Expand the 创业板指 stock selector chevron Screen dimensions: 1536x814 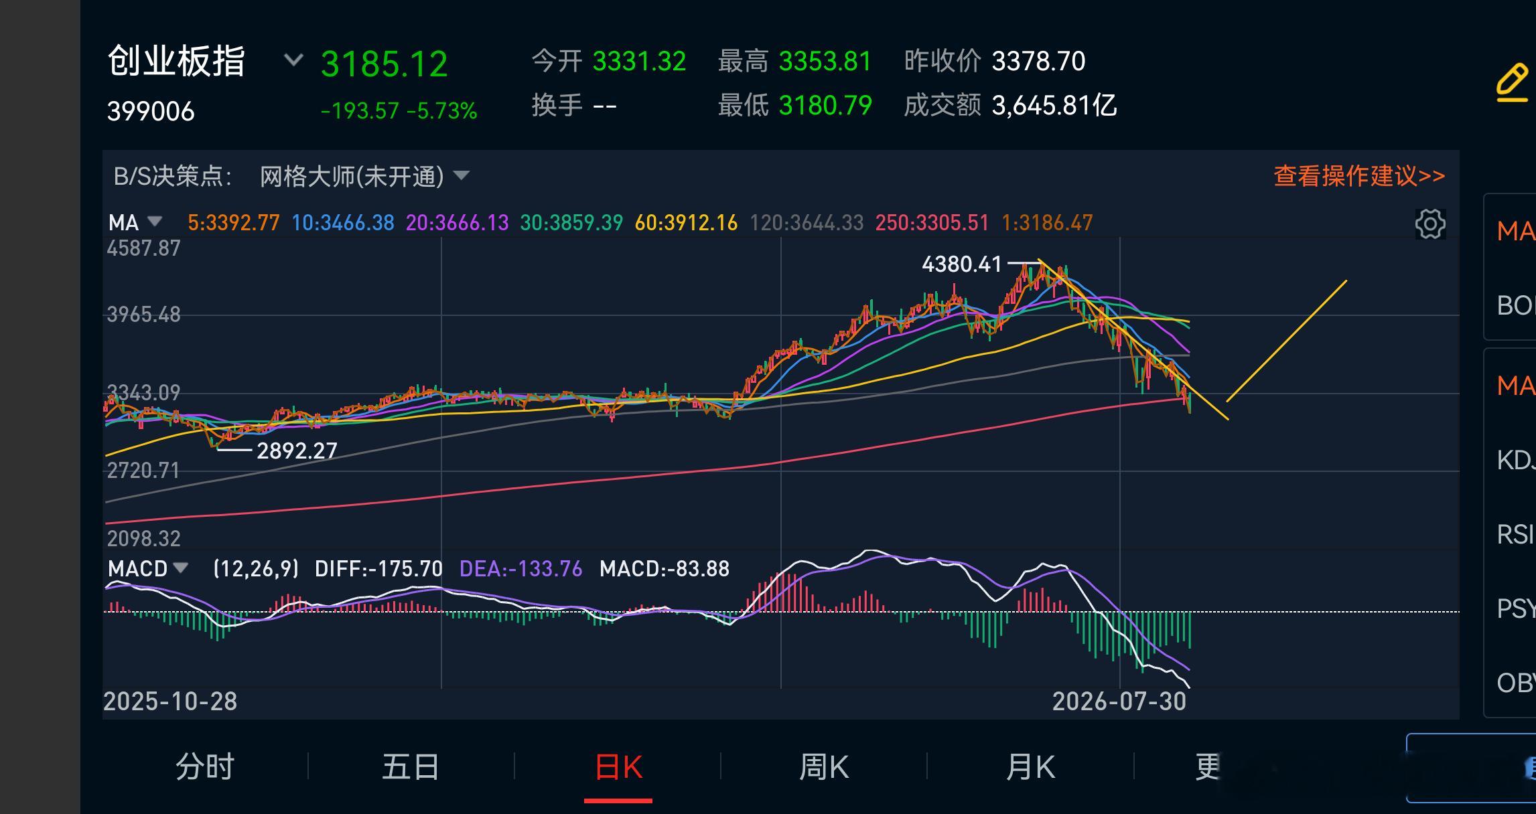click(293, 60)
